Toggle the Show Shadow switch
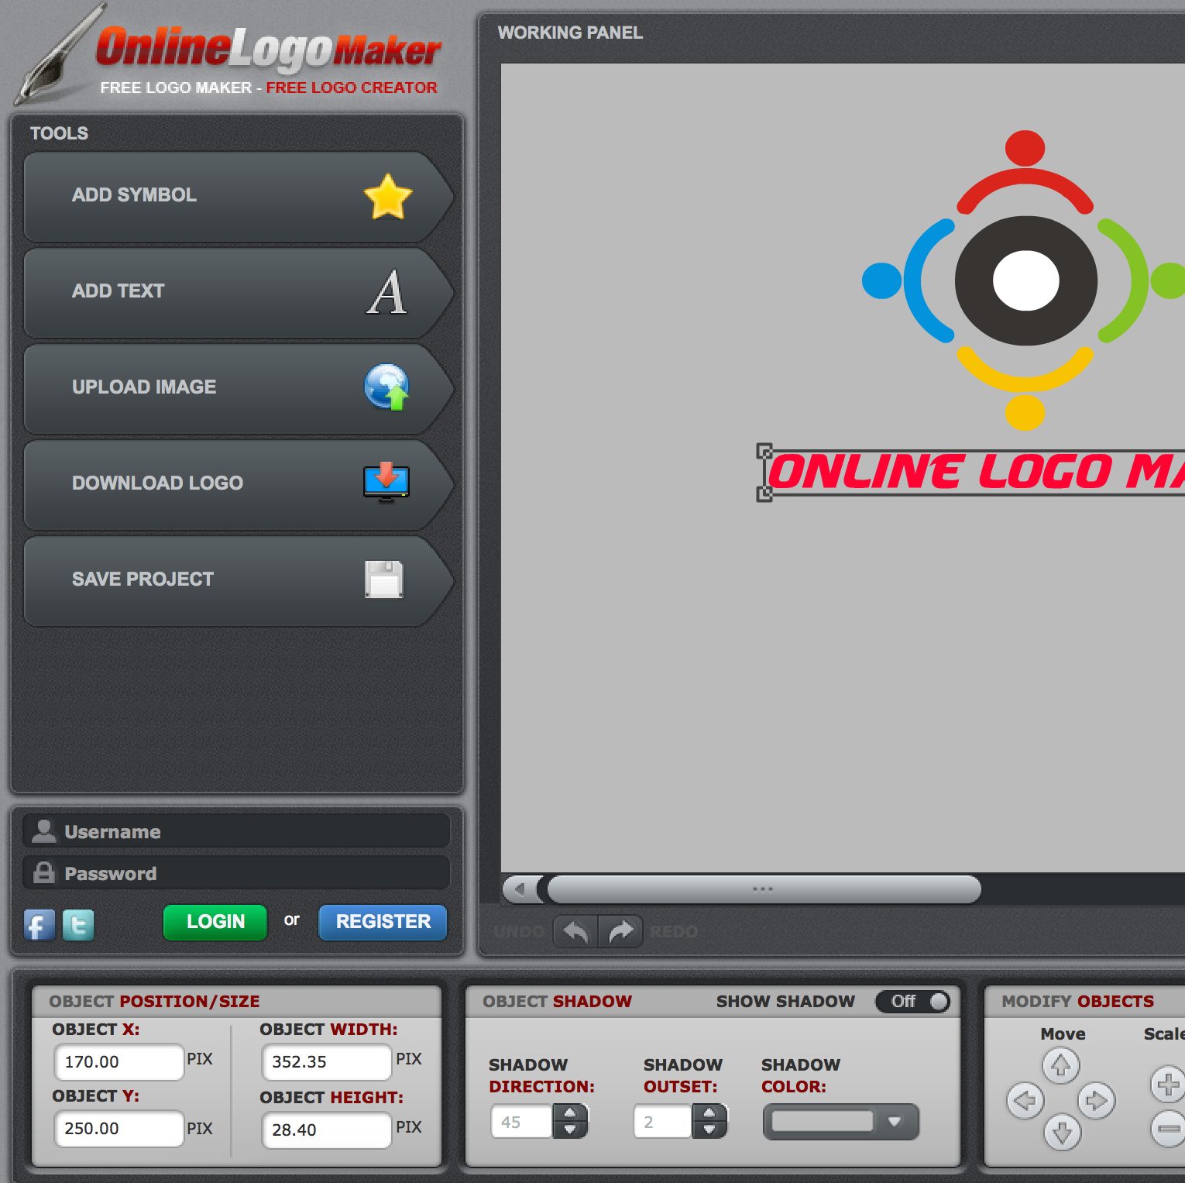Screen dimensions: 1185x1183 click(912, 1002)
